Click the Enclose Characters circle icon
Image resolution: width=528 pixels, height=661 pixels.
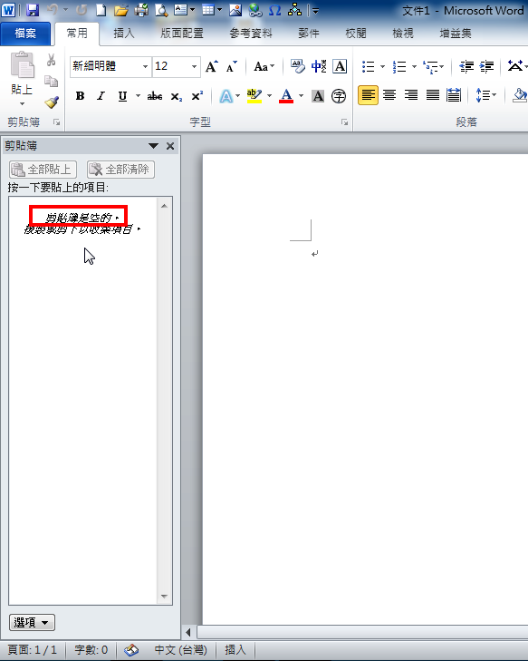pos(339,96)
